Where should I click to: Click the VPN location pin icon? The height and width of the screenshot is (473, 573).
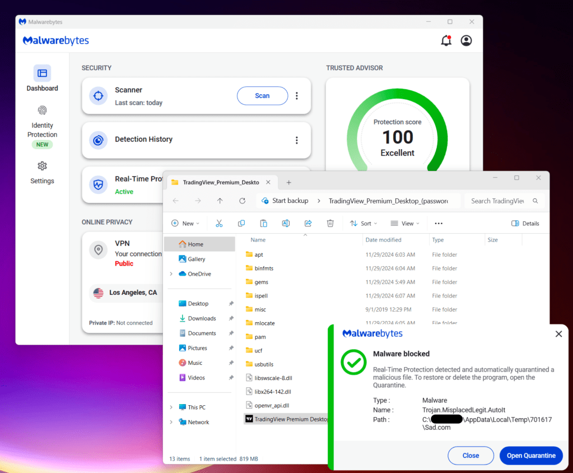pyautogui.click(x=99, y=250)
